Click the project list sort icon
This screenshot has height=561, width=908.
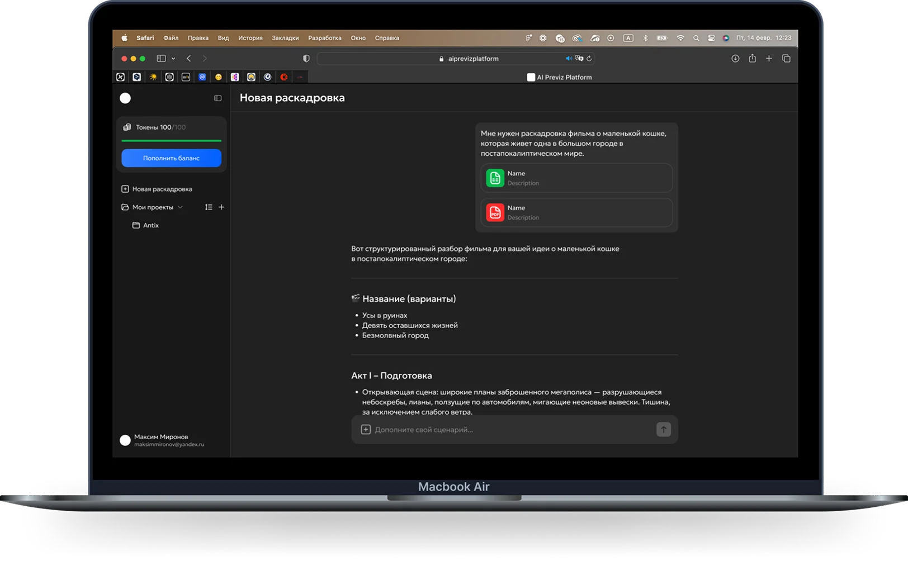209,207
